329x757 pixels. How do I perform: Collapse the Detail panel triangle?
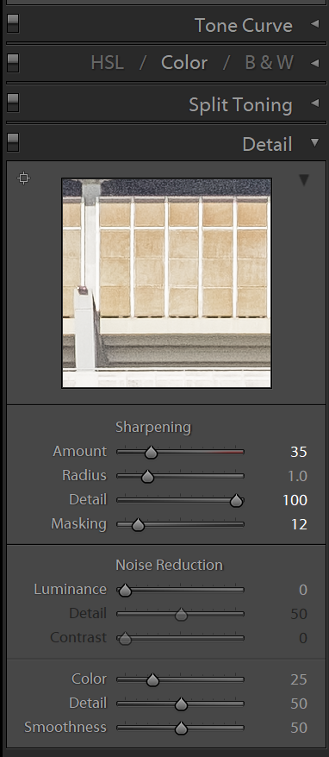point(315,142)
